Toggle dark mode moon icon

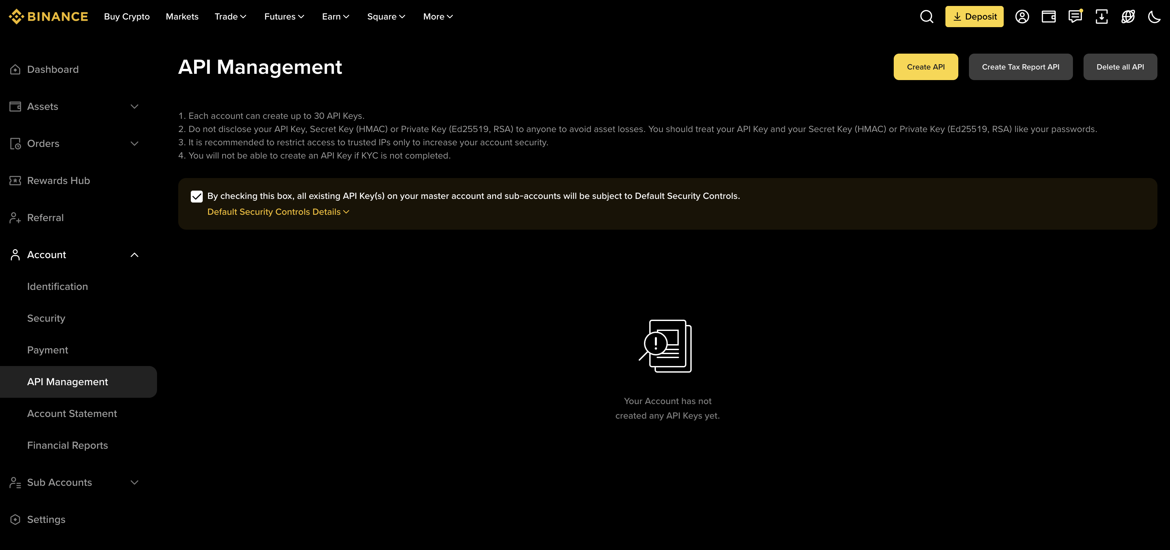[x=1154, y=16]
